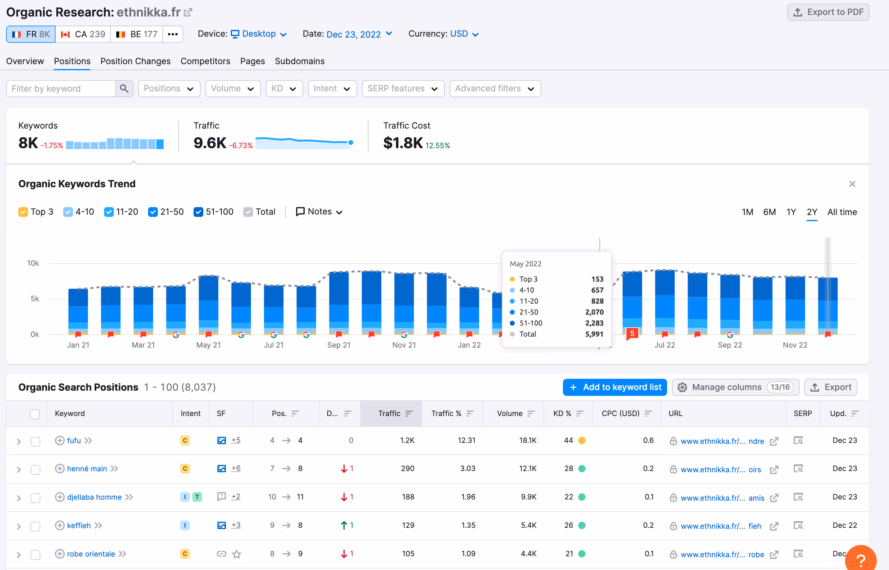The height and width of the screenshot is (570, 889).
Task: Select the 1Y time range
Action: (x=791, y=212)
